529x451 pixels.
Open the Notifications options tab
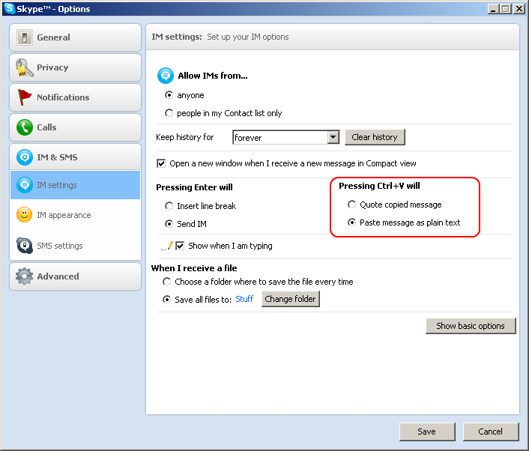tap(75, 97)
